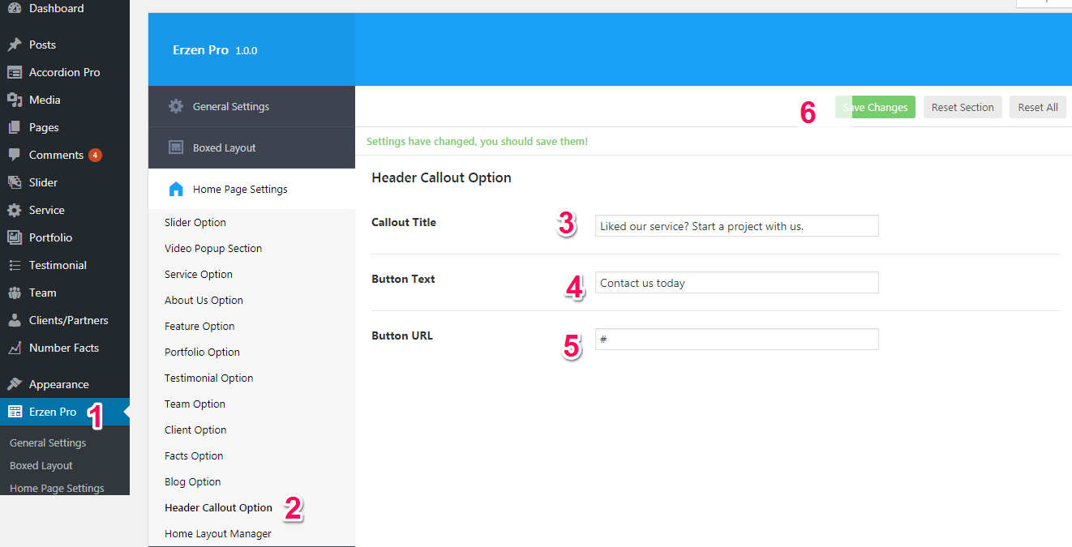
Task: Select Testimonial Option subsection
Action: 208,378
